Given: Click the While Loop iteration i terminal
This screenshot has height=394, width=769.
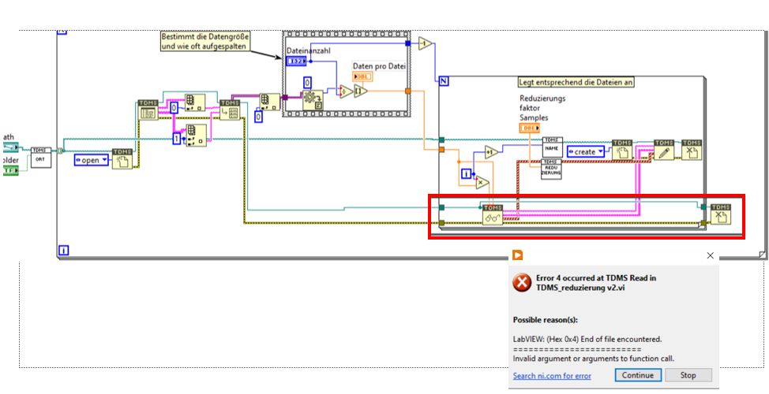Looking at the screenshot, I should click(64, 251).
